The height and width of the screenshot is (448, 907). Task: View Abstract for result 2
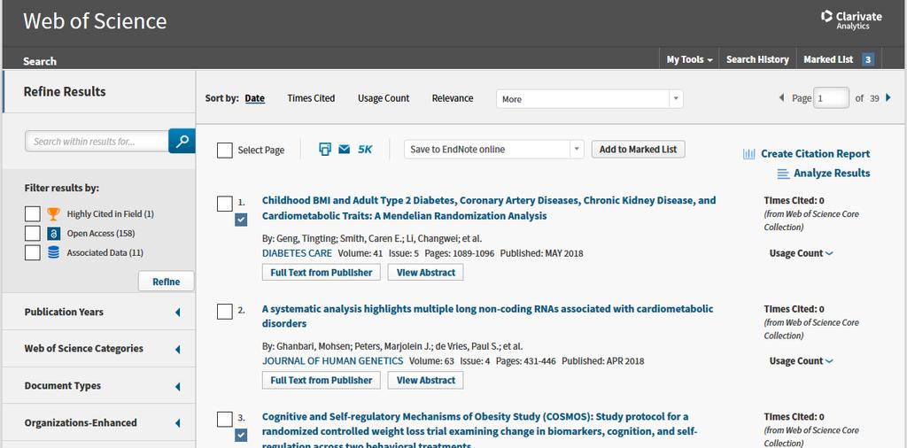pos(426,380)
